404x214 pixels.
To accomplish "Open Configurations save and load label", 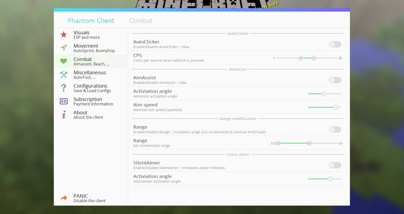I will [x=92, y=88].
